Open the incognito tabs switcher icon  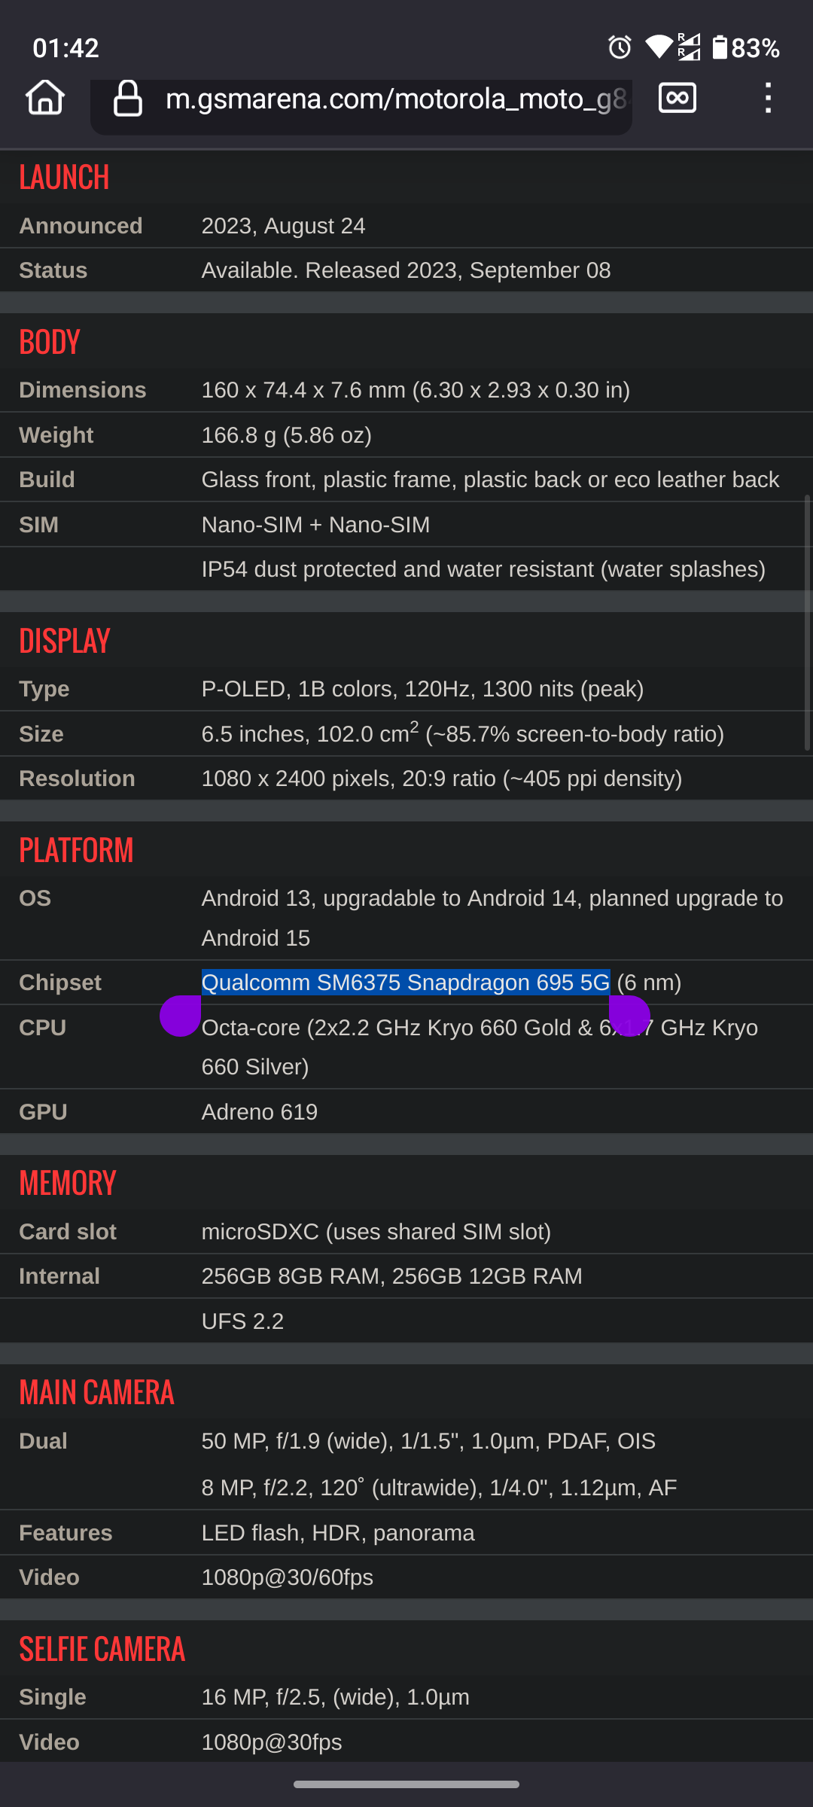[677, 98]
